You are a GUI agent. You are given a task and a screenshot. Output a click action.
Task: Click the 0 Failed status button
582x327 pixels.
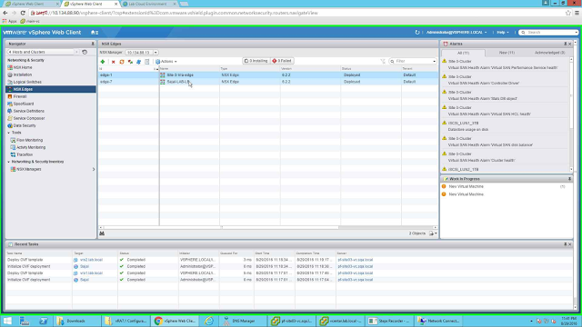pyautogui.click(x=282, y=61)
